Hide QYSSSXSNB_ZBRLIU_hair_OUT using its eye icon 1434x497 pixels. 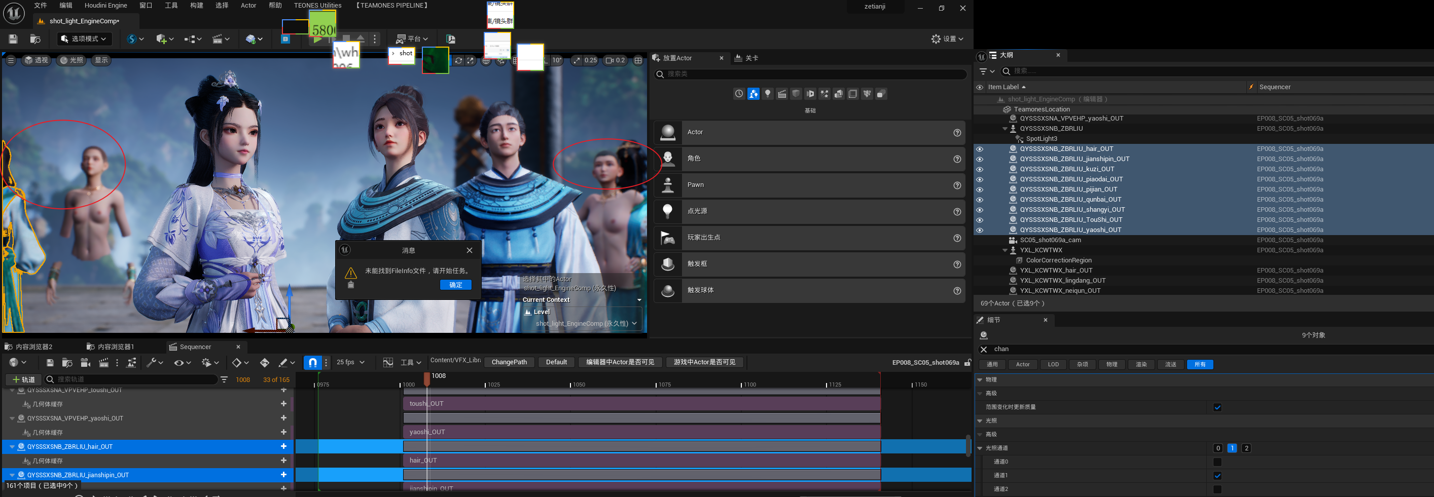pyautogui.click(x=979, y=149)
